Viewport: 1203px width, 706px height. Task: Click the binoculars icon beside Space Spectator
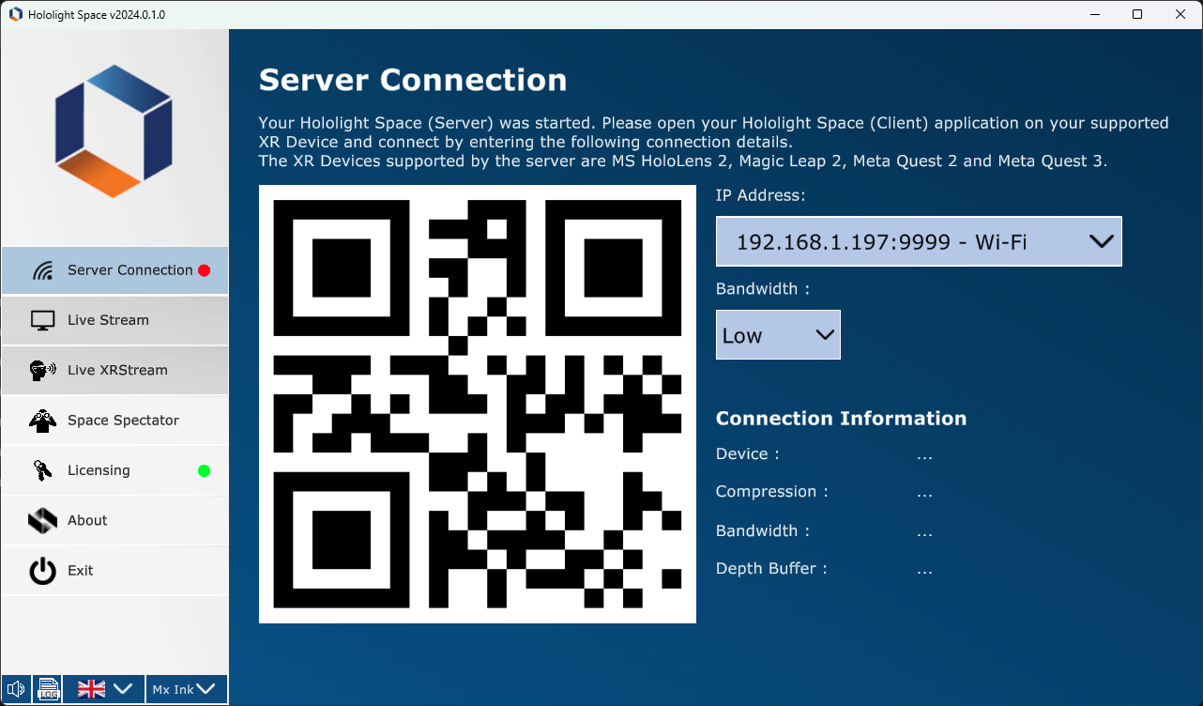coord(43,421)
